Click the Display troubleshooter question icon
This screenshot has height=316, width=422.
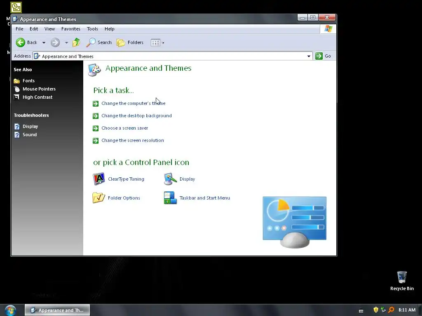click(17, 127)
